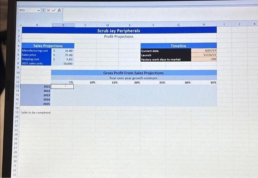258x178 pixels.
Task: Click the Profit Projections subtitle cell
Action: click(119, 37)
